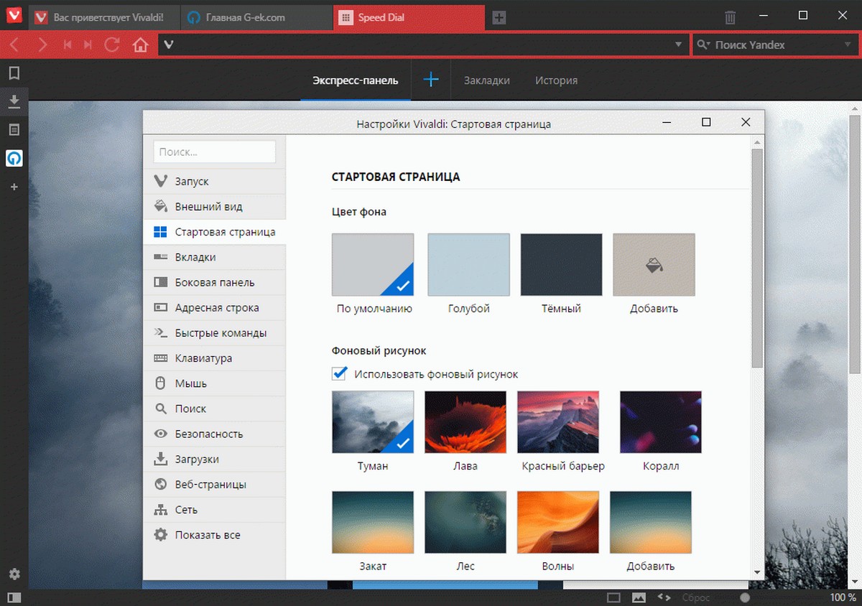Viewport: 862px width, 606px height.
Task: Add a new Speed Dial with blue plus
Action: 430,80
